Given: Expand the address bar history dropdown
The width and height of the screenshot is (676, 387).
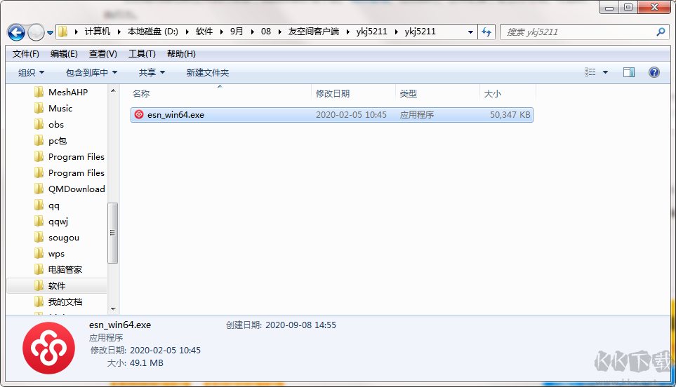Looking at the screenshot, I should click(470, 32).
